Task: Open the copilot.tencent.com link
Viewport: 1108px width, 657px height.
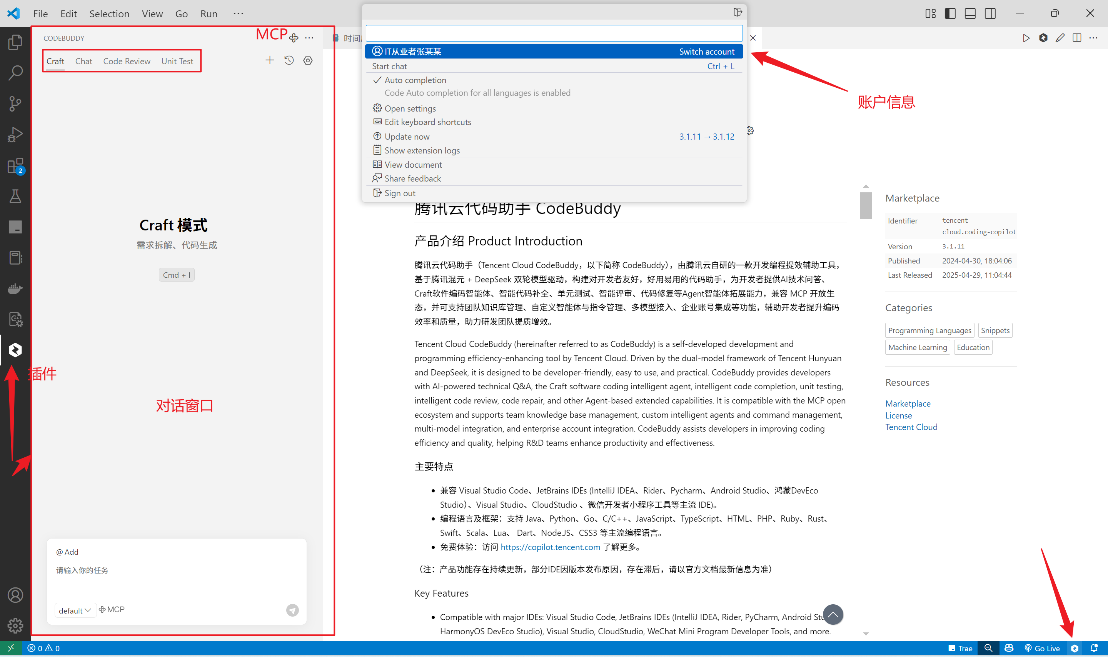Action: [550, 547]
